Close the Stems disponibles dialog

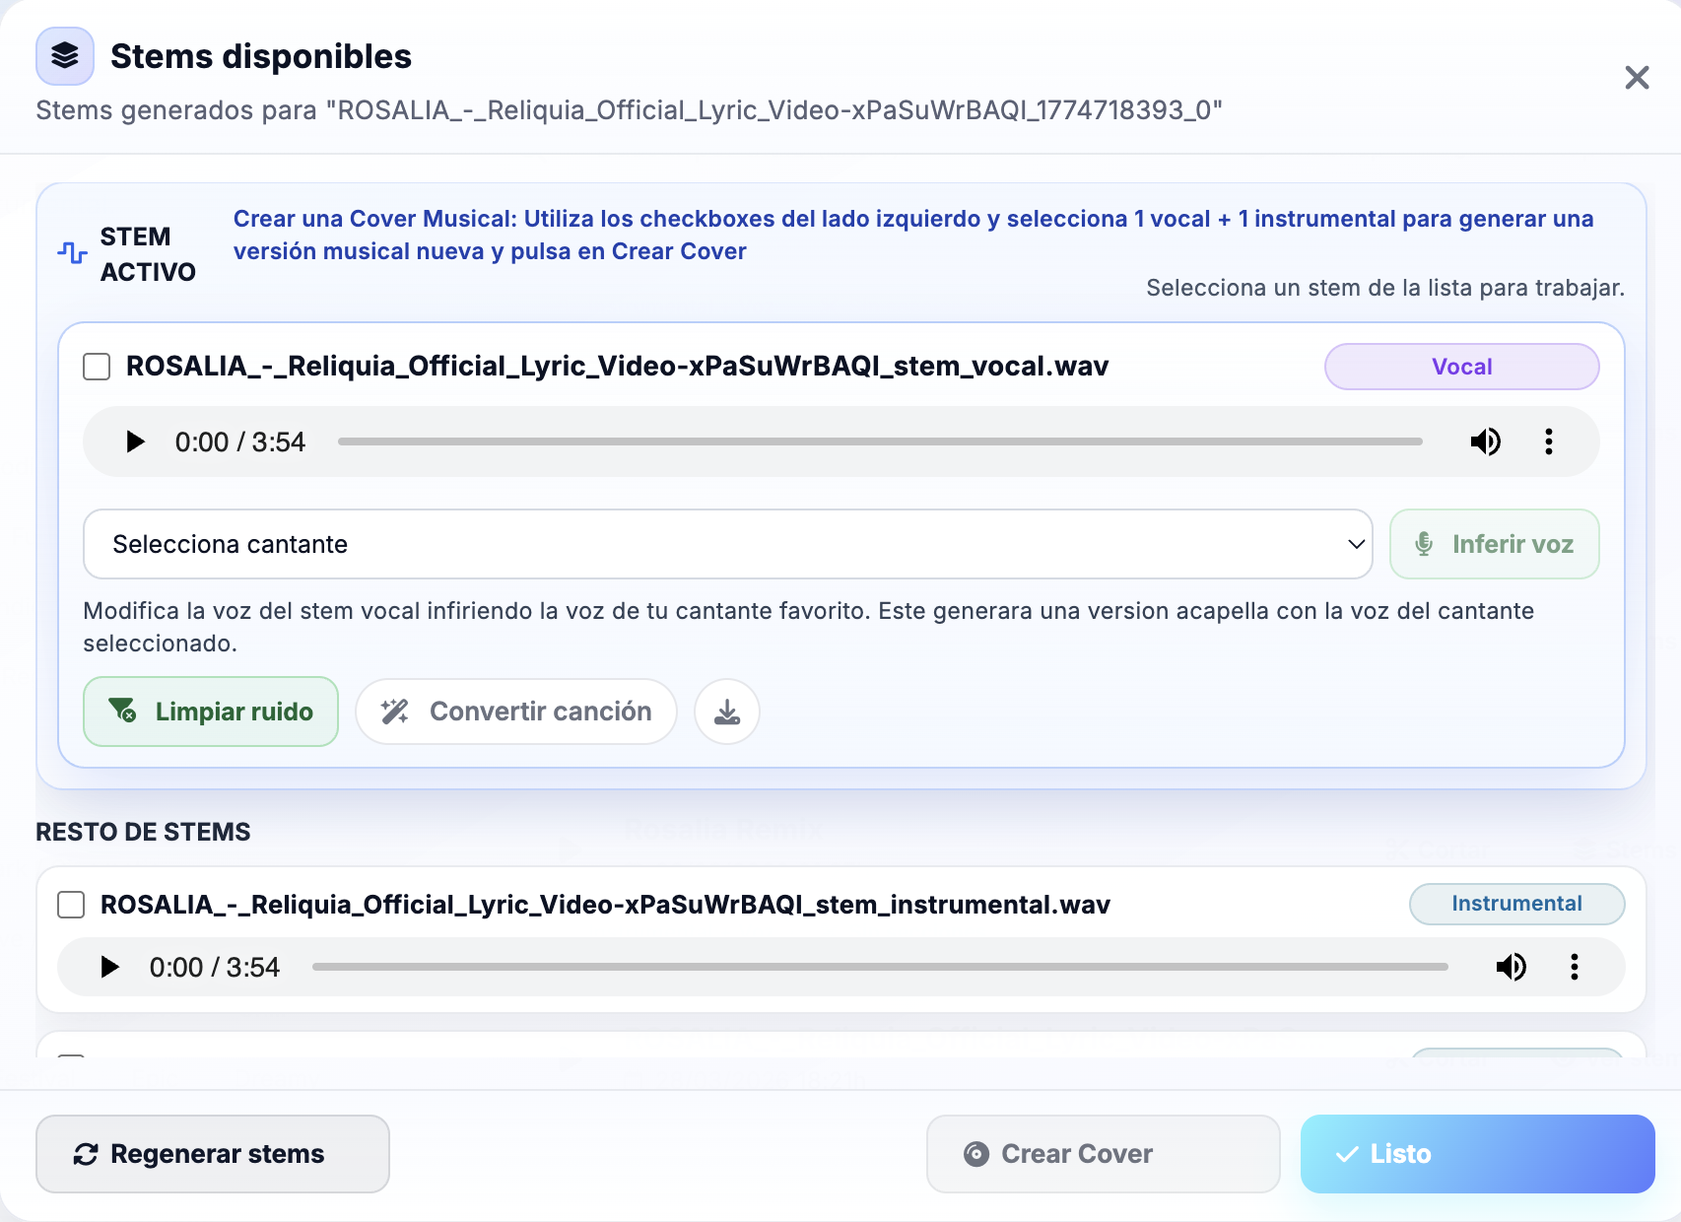coord(1637,77)
